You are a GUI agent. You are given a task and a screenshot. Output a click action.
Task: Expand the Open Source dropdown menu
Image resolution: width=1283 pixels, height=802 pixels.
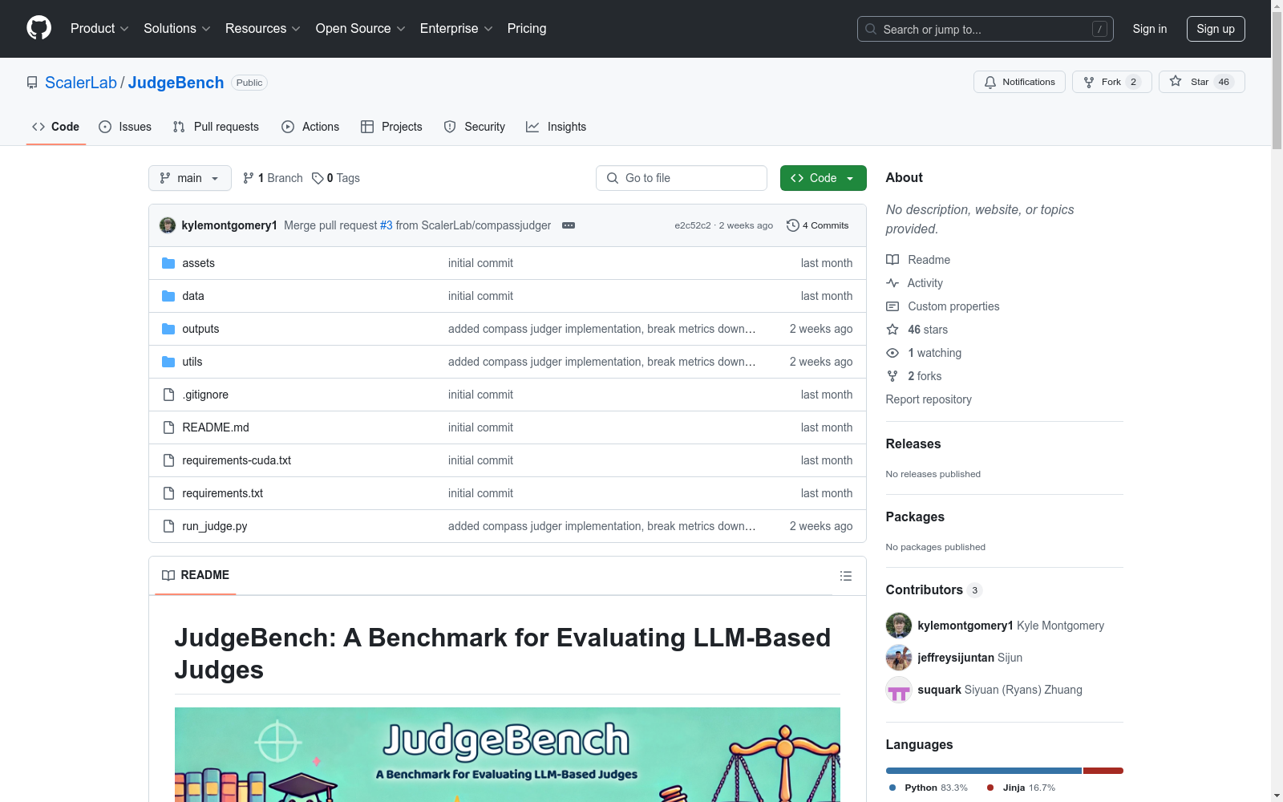[x=361, y=29]
